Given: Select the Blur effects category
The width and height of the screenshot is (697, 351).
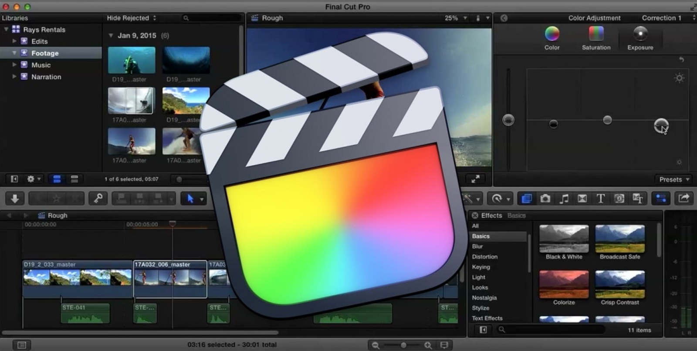Looking at the screenshot, I should point(477,246).
